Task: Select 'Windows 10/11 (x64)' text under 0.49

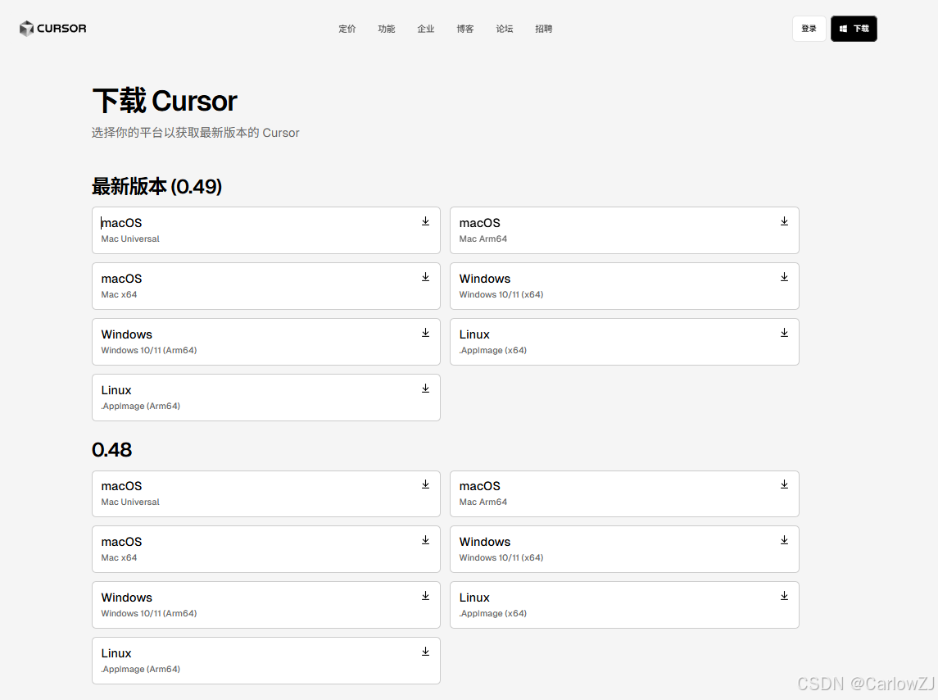Action: pos(501,294)
